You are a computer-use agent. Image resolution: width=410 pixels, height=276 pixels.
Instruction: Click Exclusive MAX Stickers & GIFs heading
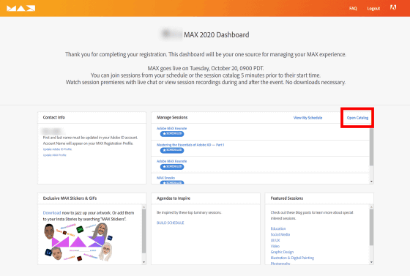70,198
